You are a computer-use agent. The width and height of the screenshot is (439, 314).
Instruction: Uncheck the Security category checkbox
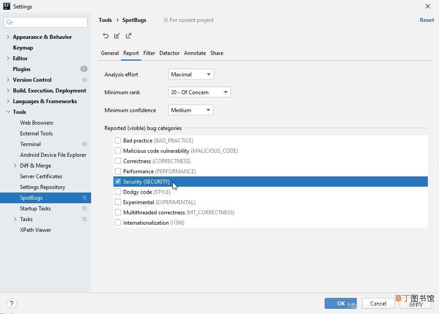(x=118, y=181)
